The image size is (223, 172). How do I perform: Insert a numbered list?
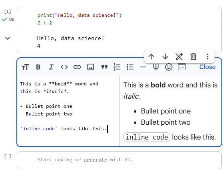(x=117, y=67)
